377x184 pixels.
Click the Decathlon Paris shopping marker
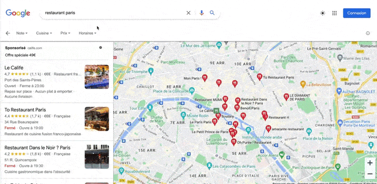pos(340,123)
